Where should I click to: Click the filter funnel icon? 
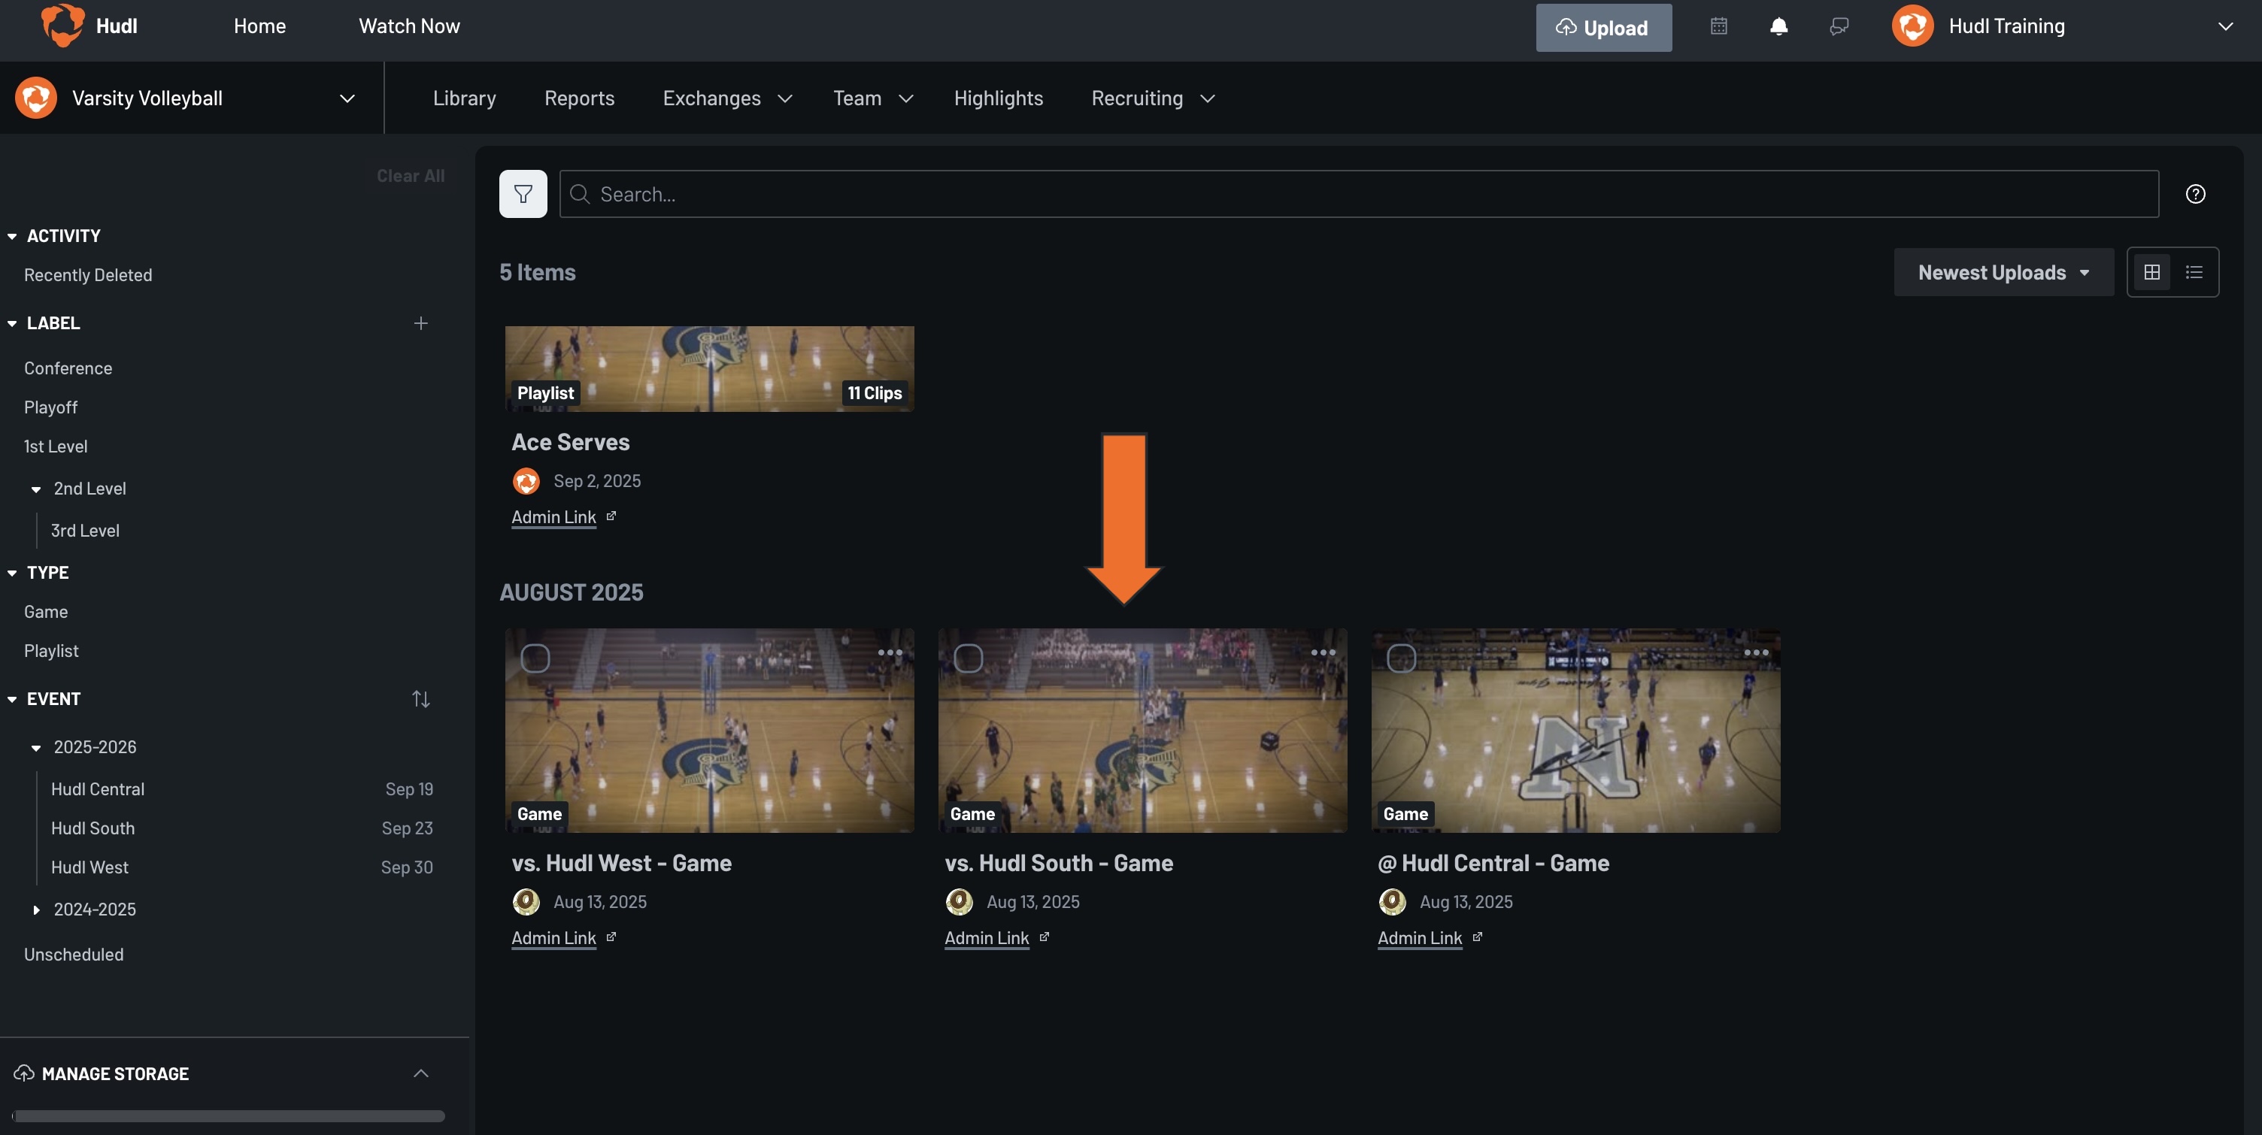pos(523,194)
